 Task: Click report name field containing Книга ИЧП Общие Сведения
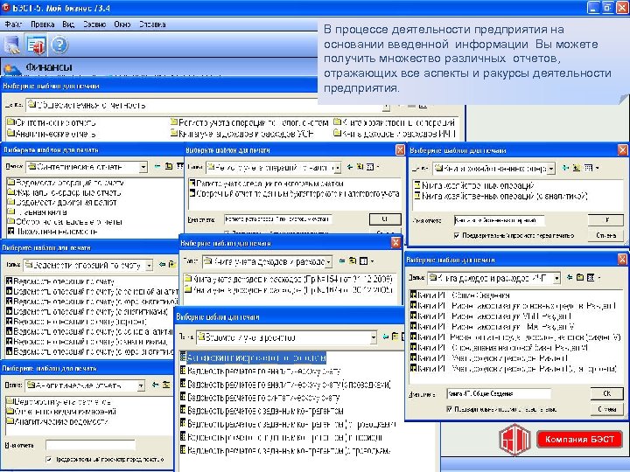[498, 393]
